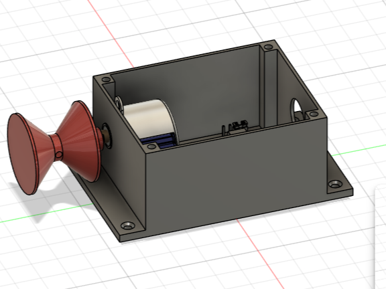Click the countersunk hole on front-left base flange
The width and height of the screenshot is (386, 289).
[128, 225]
